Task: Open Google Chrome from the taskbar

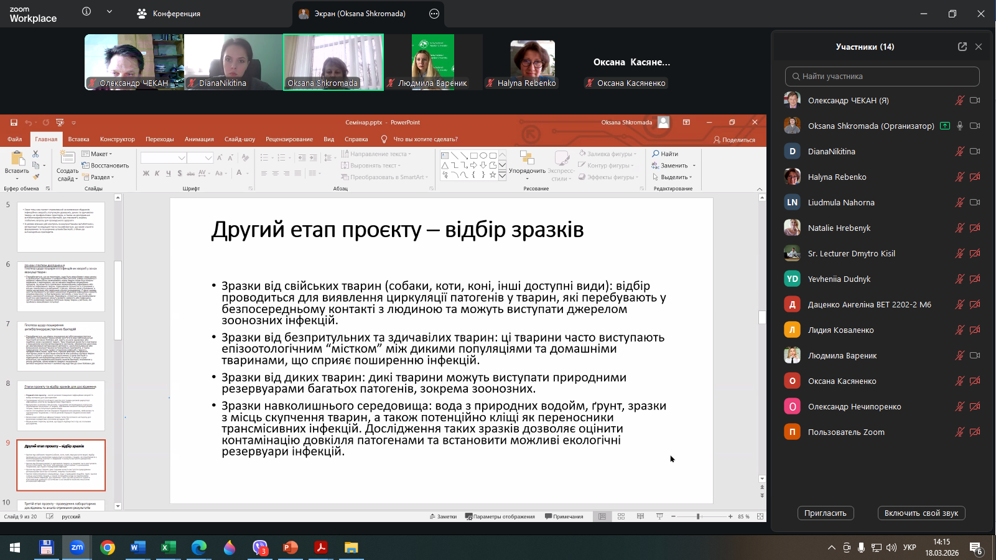Action: [108, 548]
